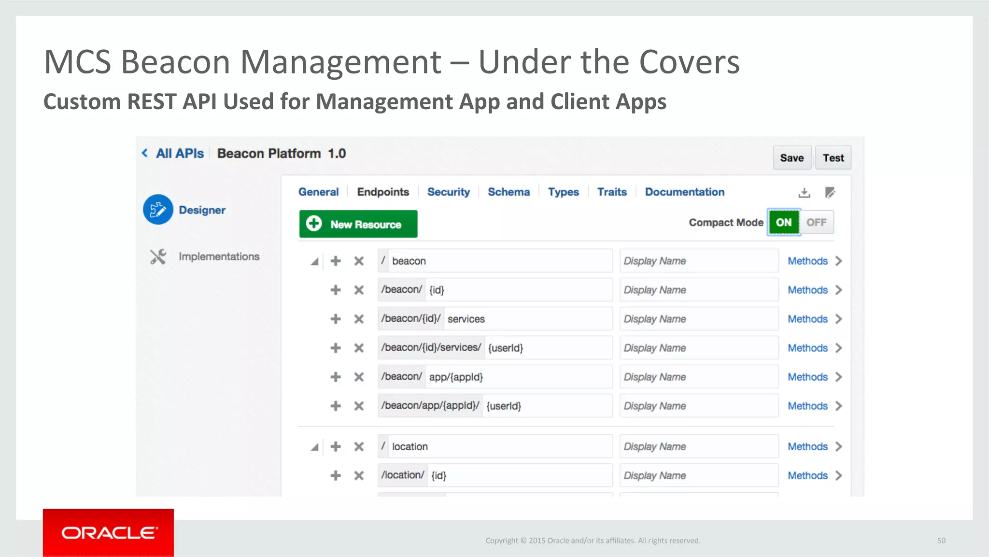Viewport: 989px width, 557px height.
Task: Turn Compact Mode ON
Action: click(784, 222)
